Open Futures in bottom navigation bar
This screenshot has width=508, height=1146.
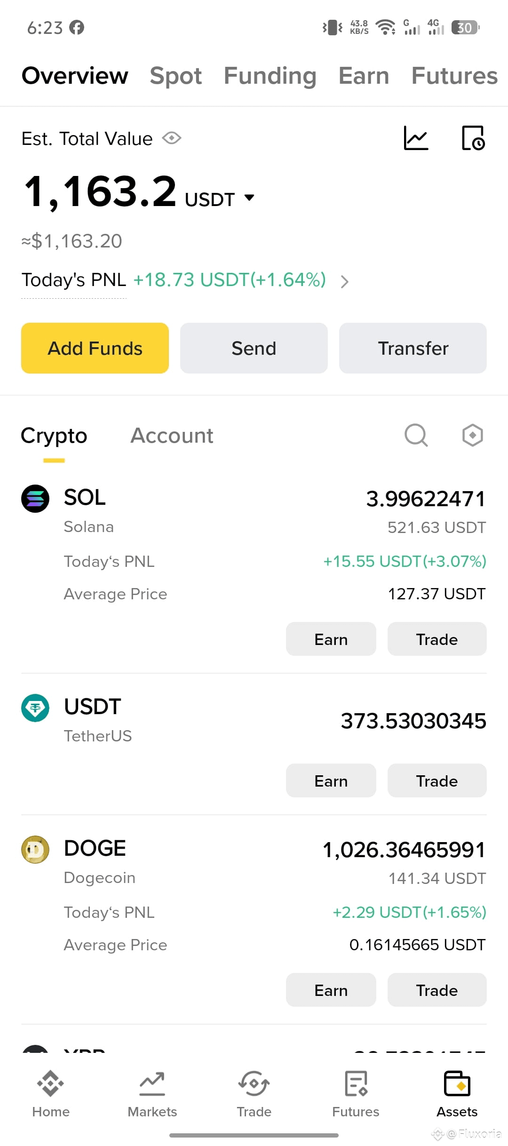pos(356,1095)
